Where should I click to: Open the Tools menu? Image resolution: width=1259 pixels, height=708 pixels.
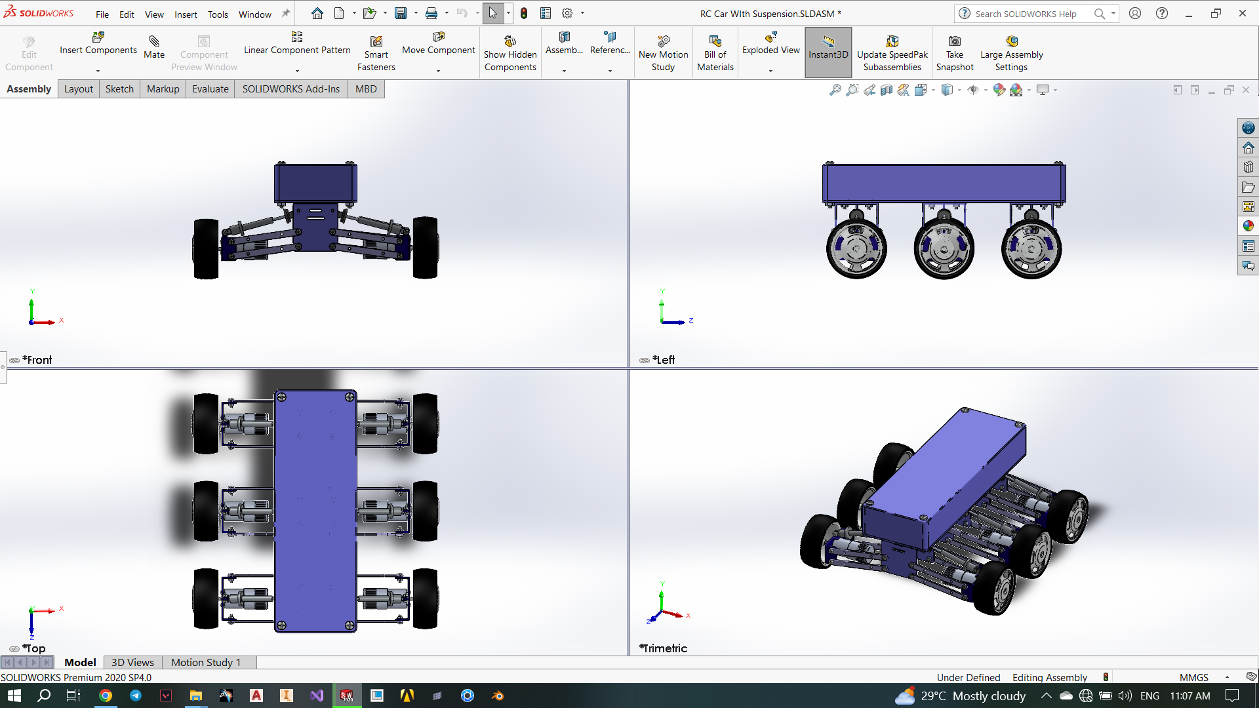[218, 14]
